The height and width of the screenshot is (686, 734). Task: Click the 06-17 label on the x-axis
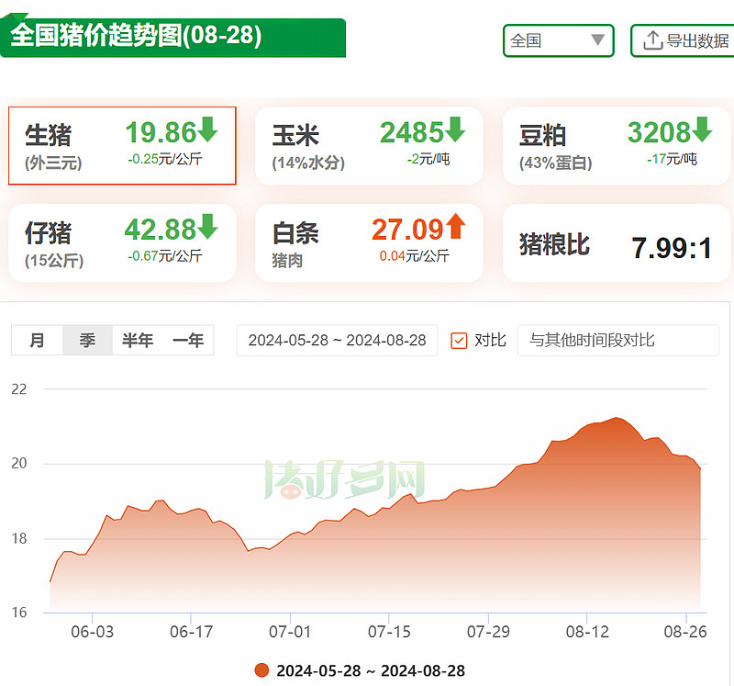(x=191, y=632)
